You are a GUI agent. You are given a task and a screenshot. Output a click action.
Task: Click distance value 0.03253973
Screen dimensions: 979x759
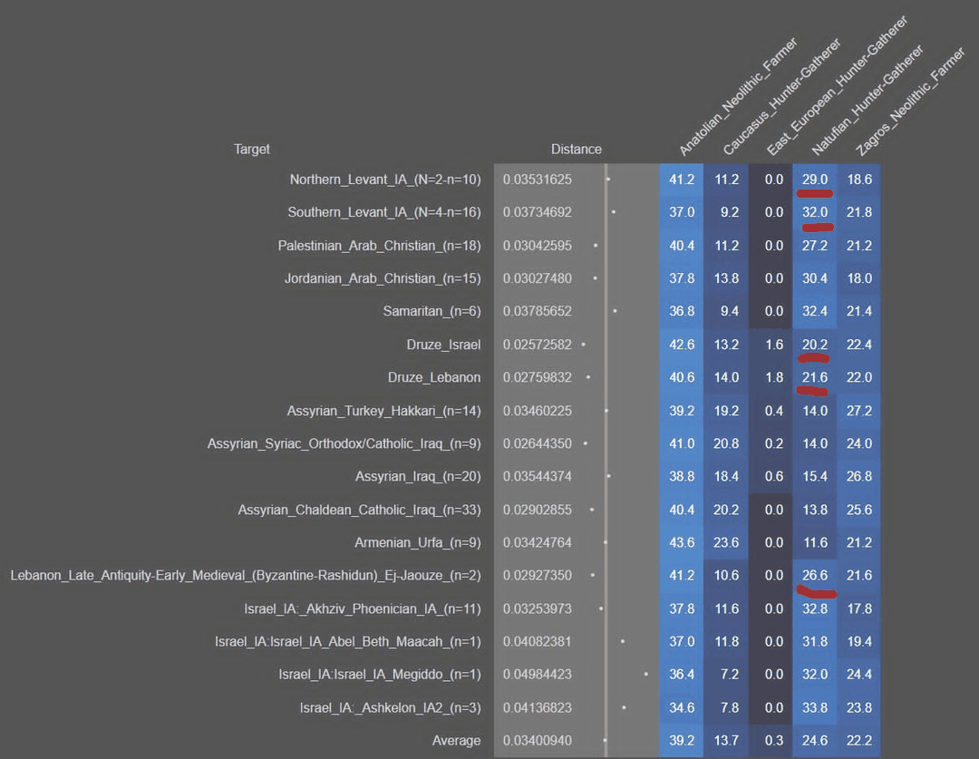(537, 609)
